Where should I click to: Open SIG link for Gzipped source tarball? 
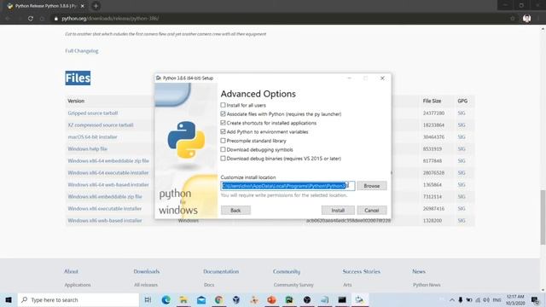[x=462, y=113]
